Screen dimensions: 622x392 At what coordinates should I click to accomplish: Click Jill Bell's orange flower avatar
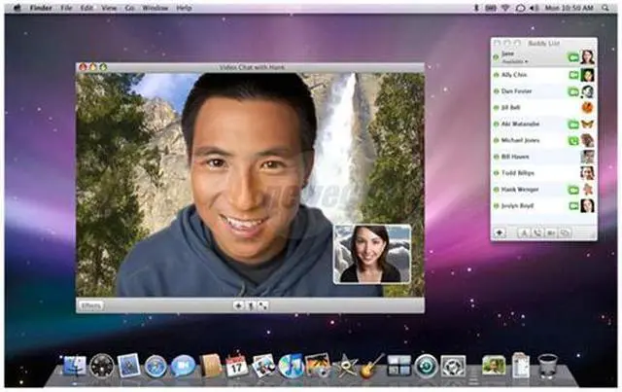point(587,107)
